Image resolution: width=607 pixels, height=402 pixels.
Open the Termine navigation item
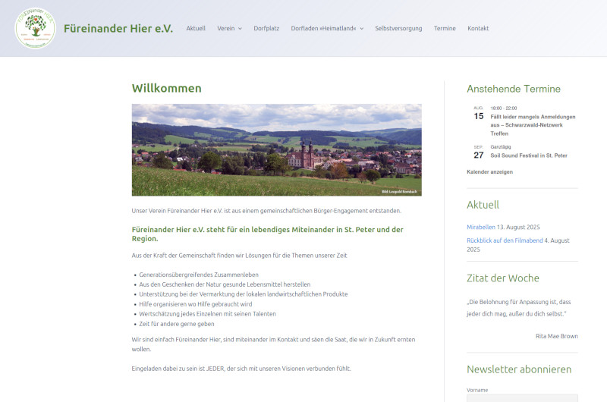pyautogui.click(x=445, y=29)
